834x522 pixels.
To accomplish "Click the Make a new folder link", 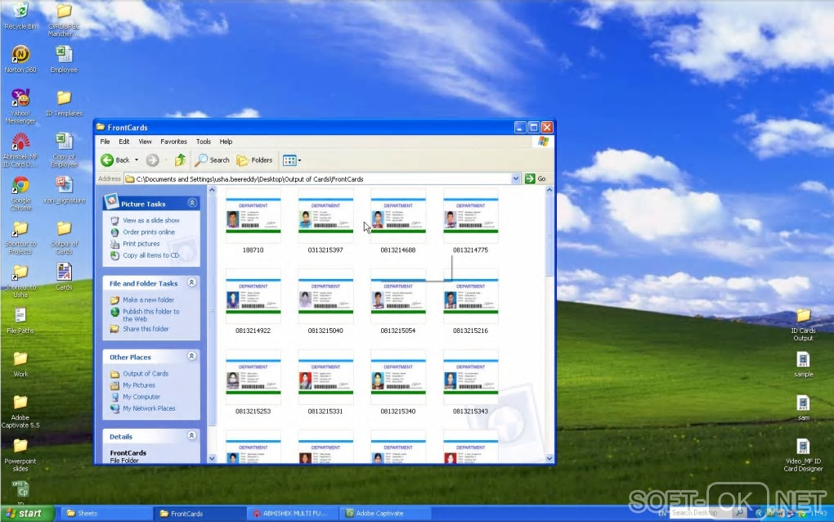I will pos(148,300).
